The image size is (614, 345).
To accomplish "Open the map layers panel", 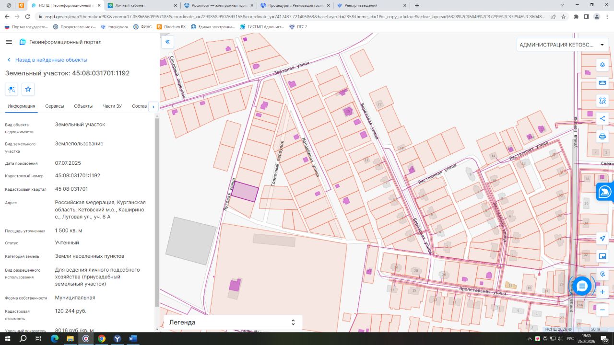I will [602, 65].
